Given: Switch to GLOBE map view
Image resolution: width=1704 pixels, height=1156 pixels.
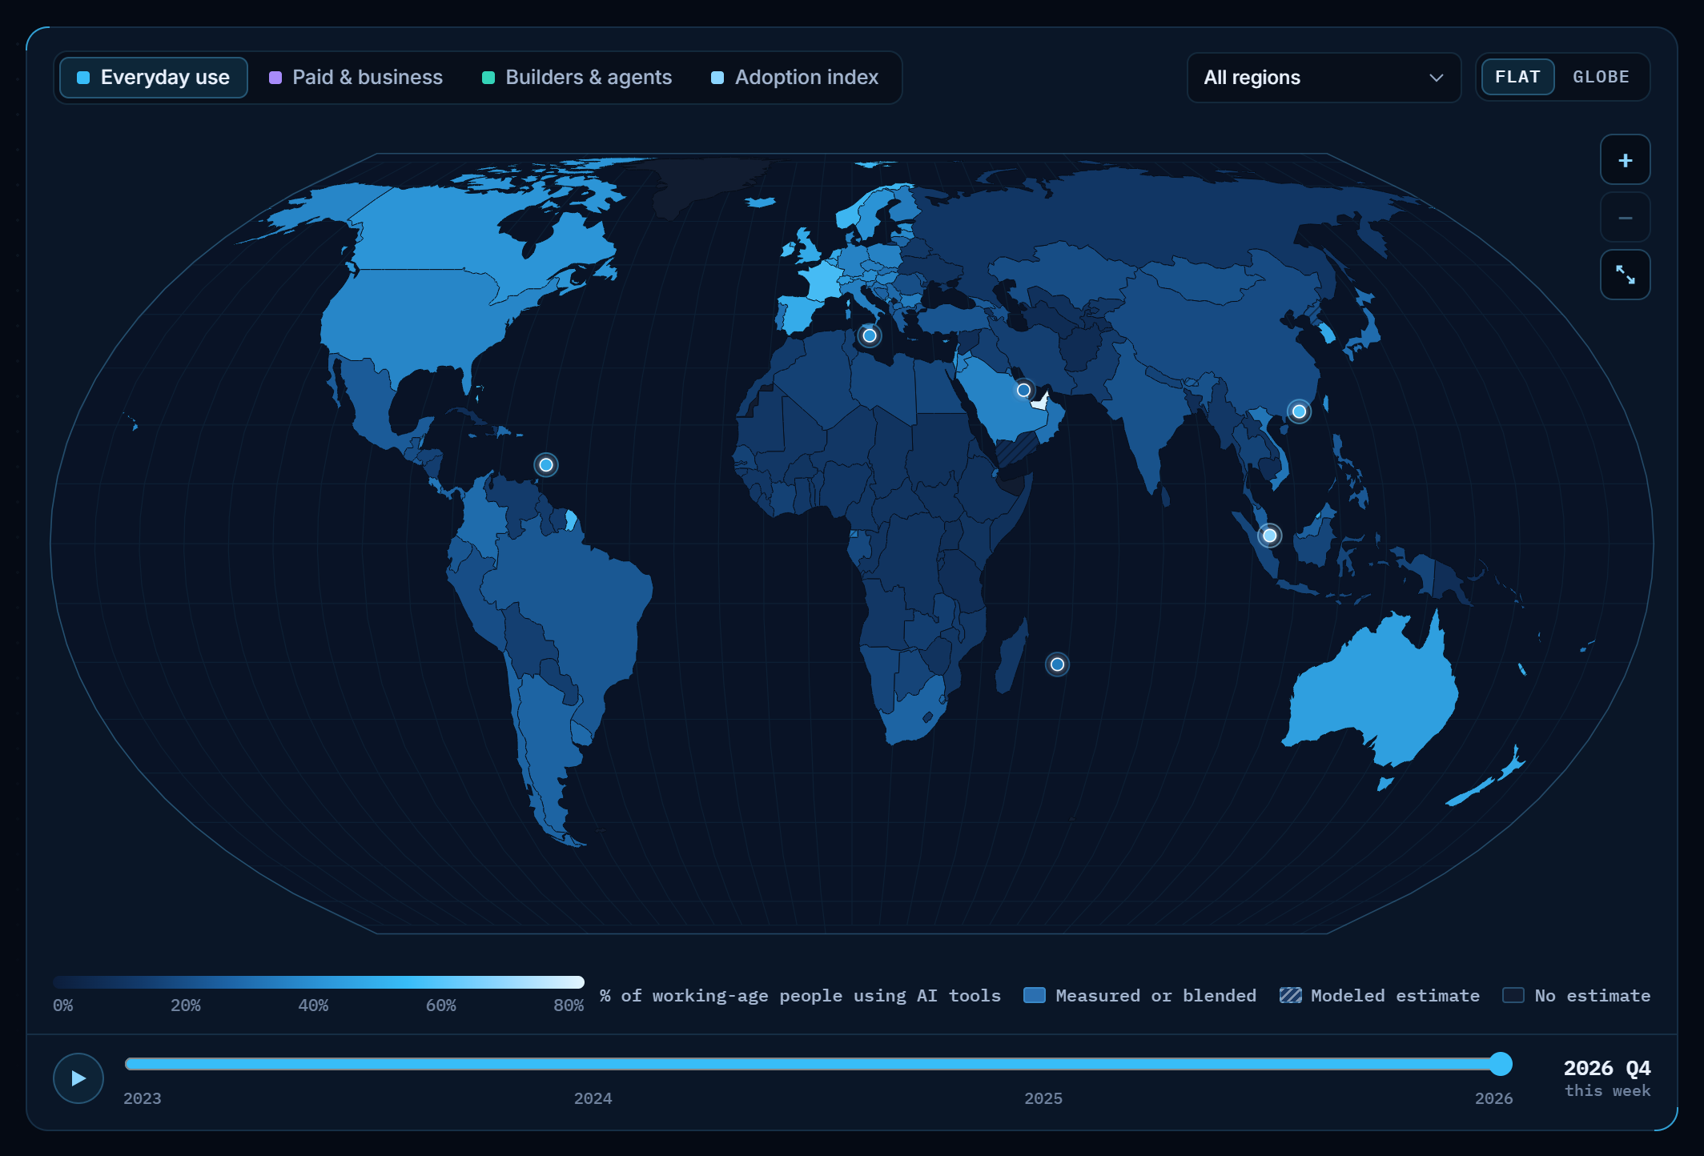Looking at the screenshot, I should [x=1601, y=78].
